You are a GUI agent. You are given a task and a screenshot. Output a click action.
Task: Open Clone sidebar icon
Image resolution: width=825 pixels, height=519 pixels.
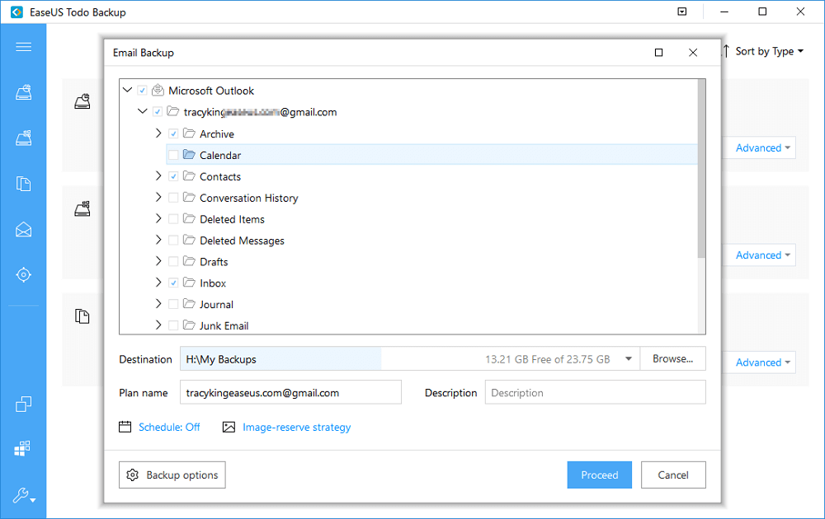pos(23,404)
